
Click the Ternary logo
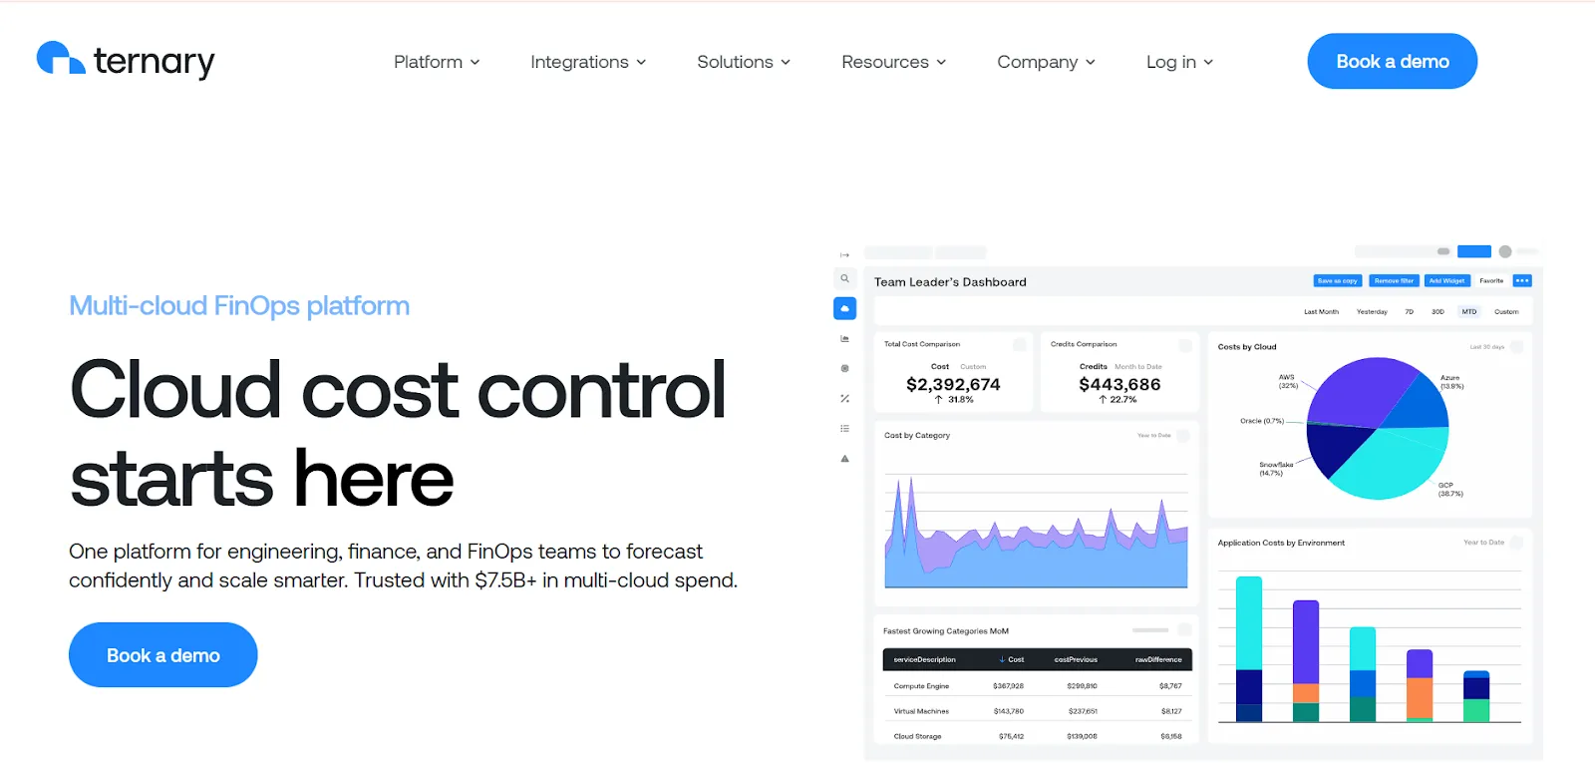tap(126, 61)
